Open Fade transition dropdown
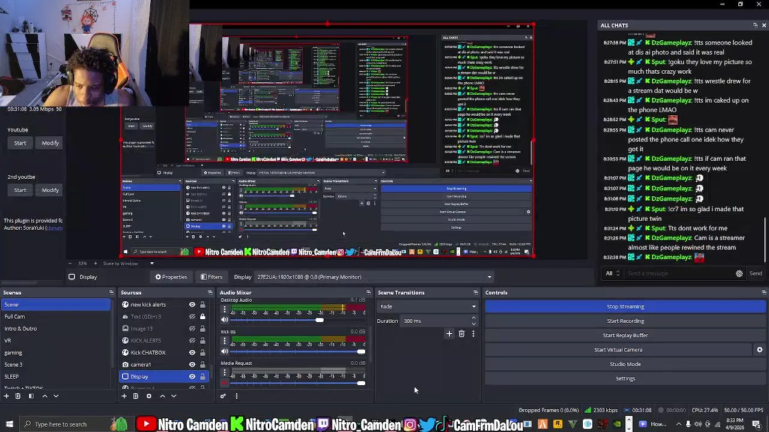Screen dimensions: 769x432 [427, 307]
